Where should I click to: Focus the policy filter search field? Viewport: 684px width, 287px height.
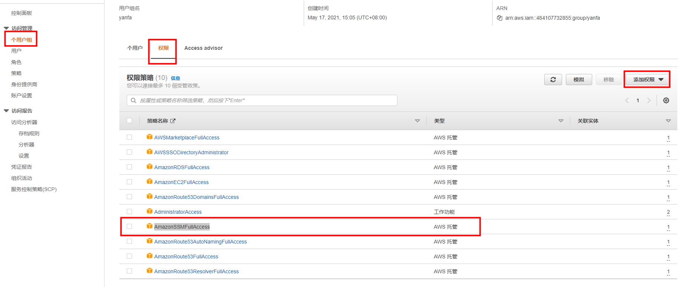pyautogui.click(x=262, y=100)
